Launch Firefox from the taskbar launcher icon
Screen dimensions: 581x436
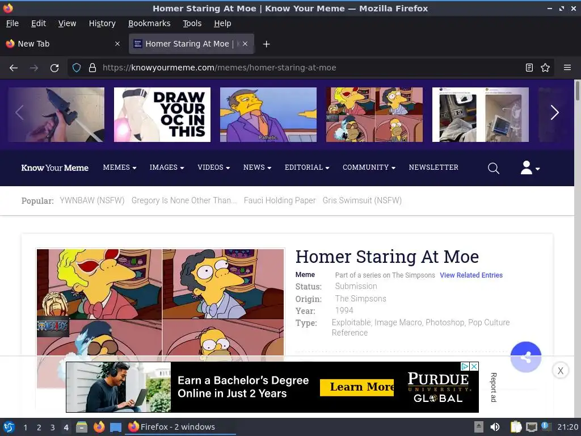[99, 427]
